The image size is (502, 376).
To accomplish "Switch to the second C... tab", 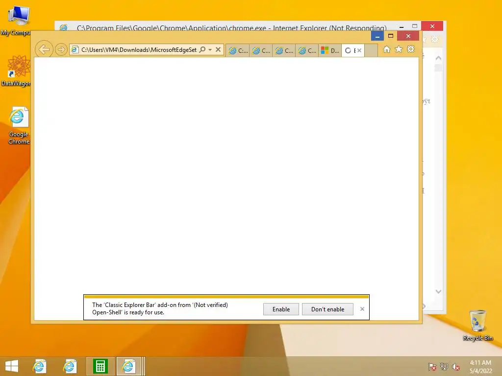I will [x=261, y=50].
